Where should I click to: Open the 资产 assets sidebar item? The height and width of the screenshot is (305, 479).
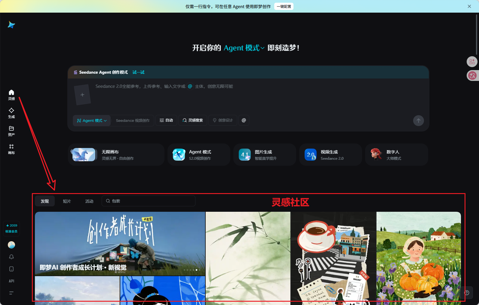pyautogui.click(x=11, y=131)
